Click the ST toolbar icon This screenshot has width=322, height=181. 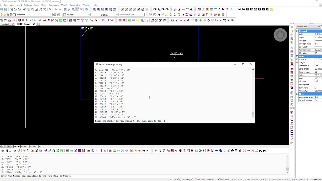199,15
